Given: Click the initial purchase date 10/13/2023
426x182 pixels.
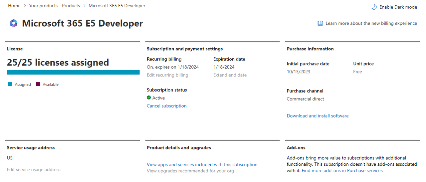Looking at the screenshot, I should click(299, 72).
